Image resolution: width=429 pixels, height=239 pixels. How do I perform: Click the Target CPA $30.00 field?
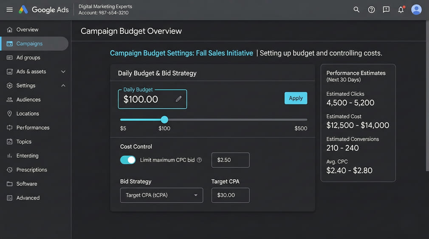tap(230, 195)
